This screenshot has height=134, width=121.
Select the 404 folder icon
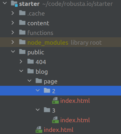pyautogui.click(x=31, y=61)
